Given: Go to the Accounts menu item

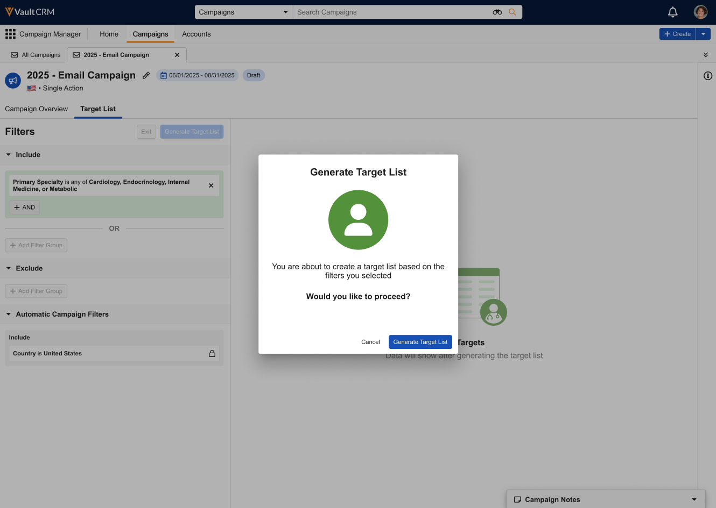Looking at the screenshot, I should coord(196,34).
